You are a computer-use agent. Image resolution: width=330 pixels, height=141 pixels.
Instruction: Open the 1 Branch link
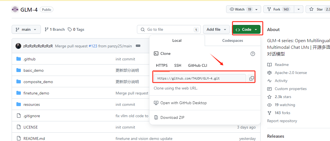pyautogui.click(x=55, y=30)
